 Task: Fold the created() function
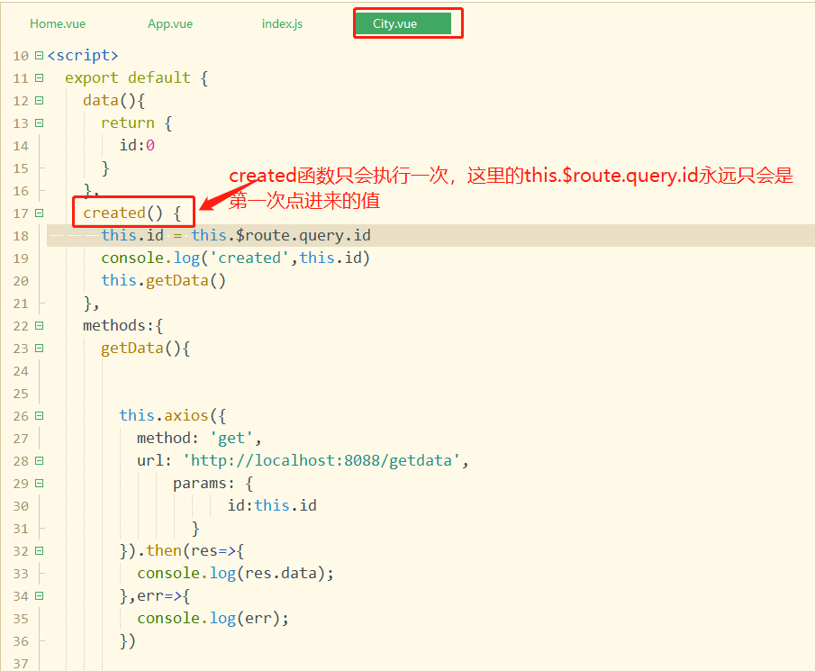[x=38, y=213]
